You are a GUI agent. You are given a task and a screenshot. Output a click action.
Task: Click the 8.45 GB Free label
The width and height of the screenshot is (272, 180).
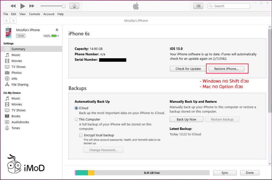(x=152, y=173)
